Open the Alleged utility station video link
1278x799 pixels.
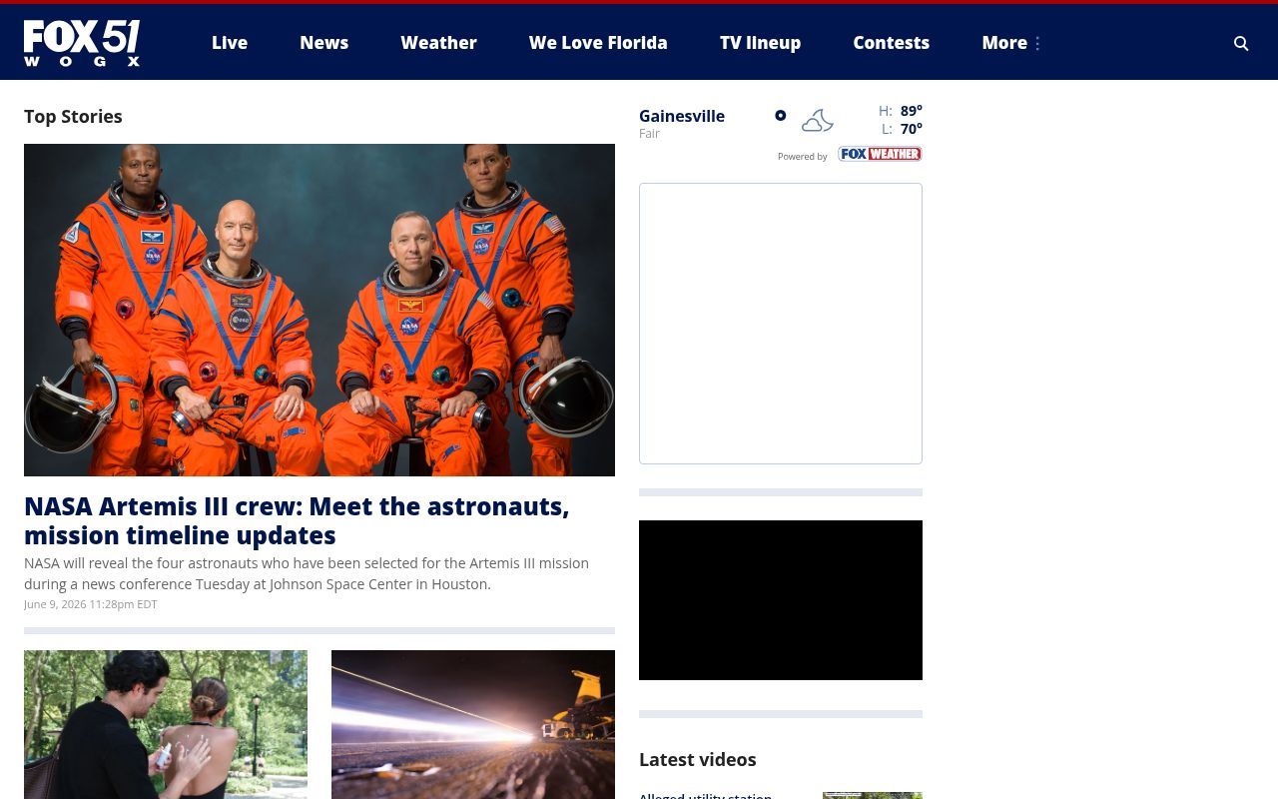pyautogui.click(x=706, y=795)
